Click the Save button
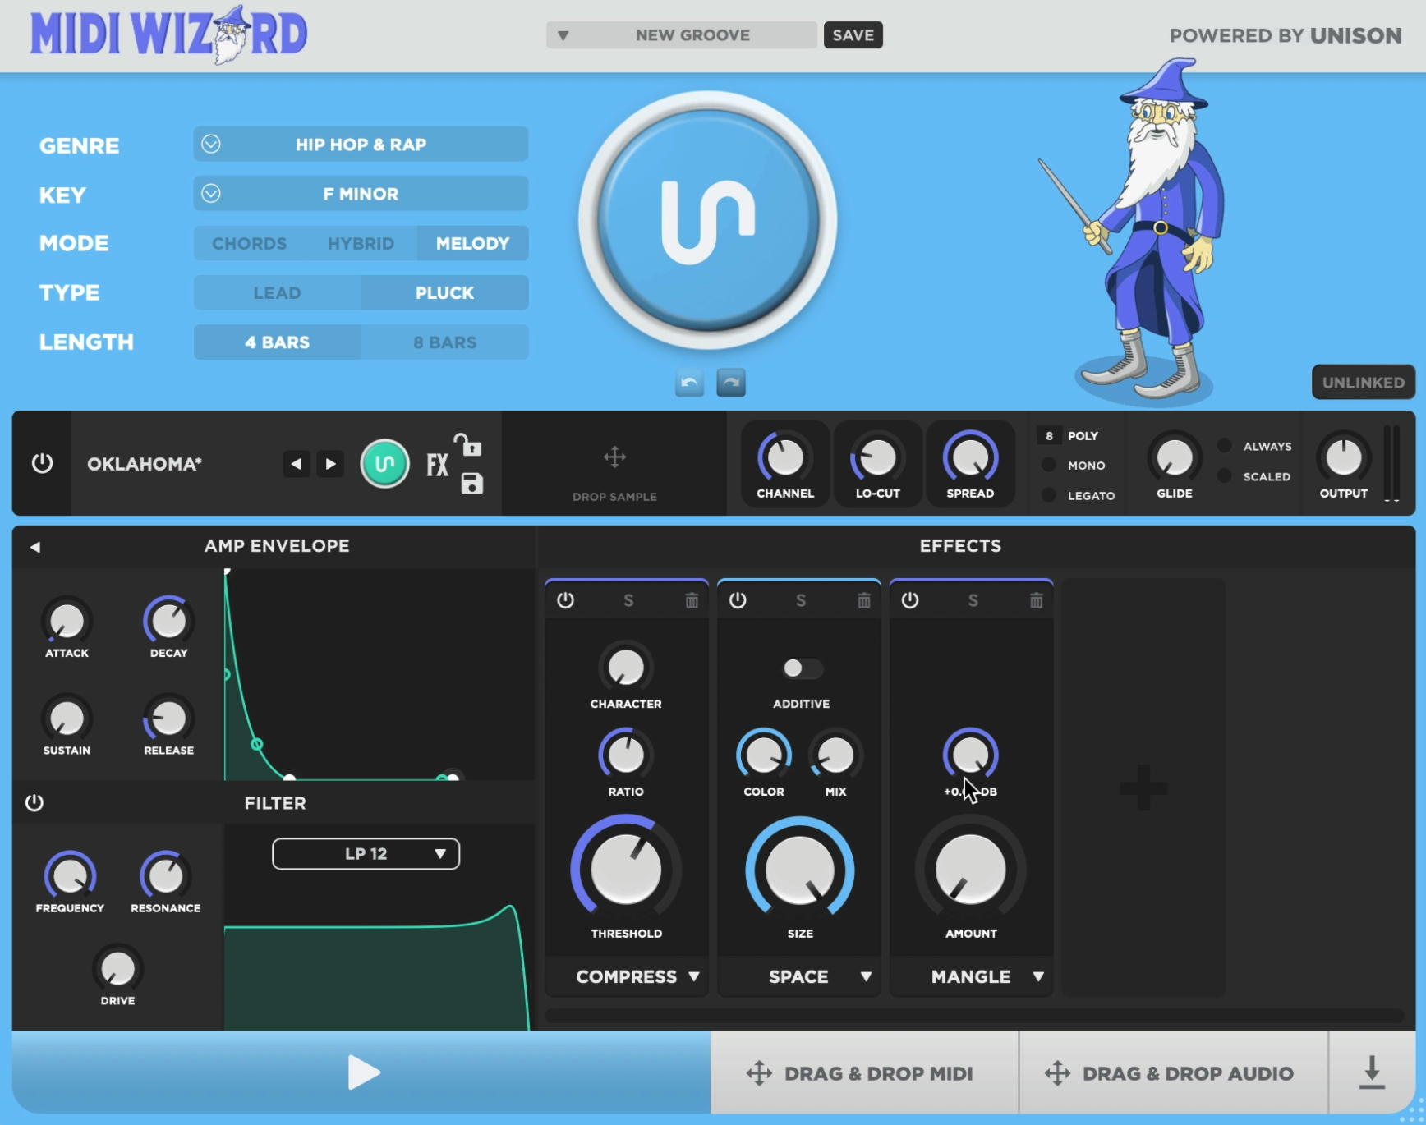 (853, 35)
